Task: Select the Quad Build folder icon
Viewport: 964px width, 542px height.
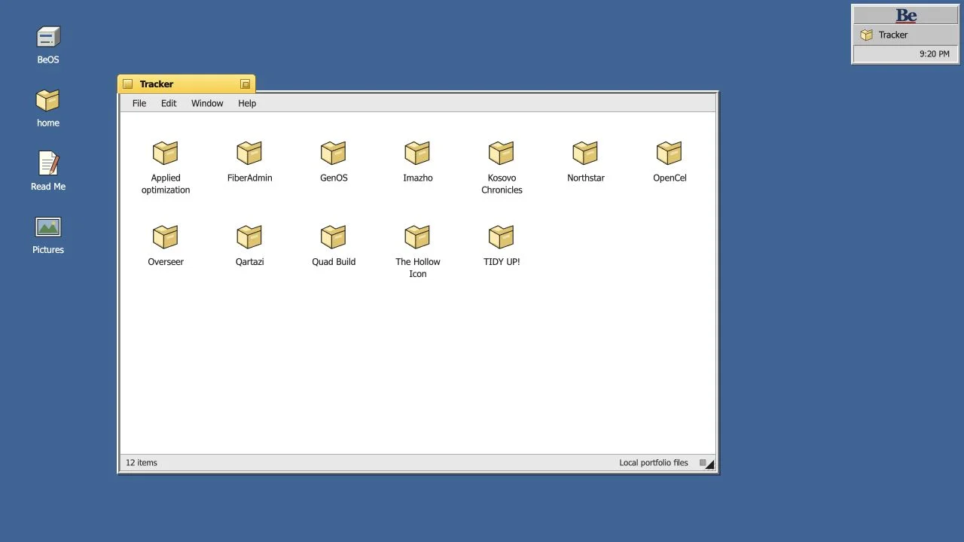Action: point(333,237)
